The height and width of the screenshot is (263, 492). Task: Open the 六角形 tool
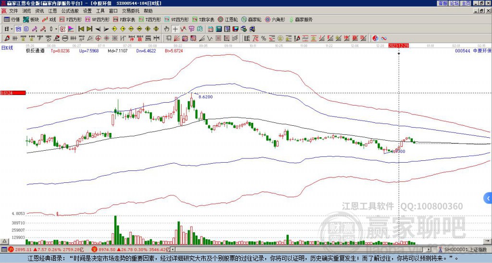[275, 19]
